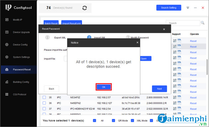Image resolution: width=209 pixels, height=127 pixels.
Task: Click the Device Upgrade sidebar icon
Action: pos(7,32)
